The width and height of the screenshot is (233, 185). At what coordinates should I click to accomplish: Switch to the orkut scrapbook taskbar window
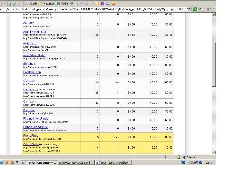[113, 163]
